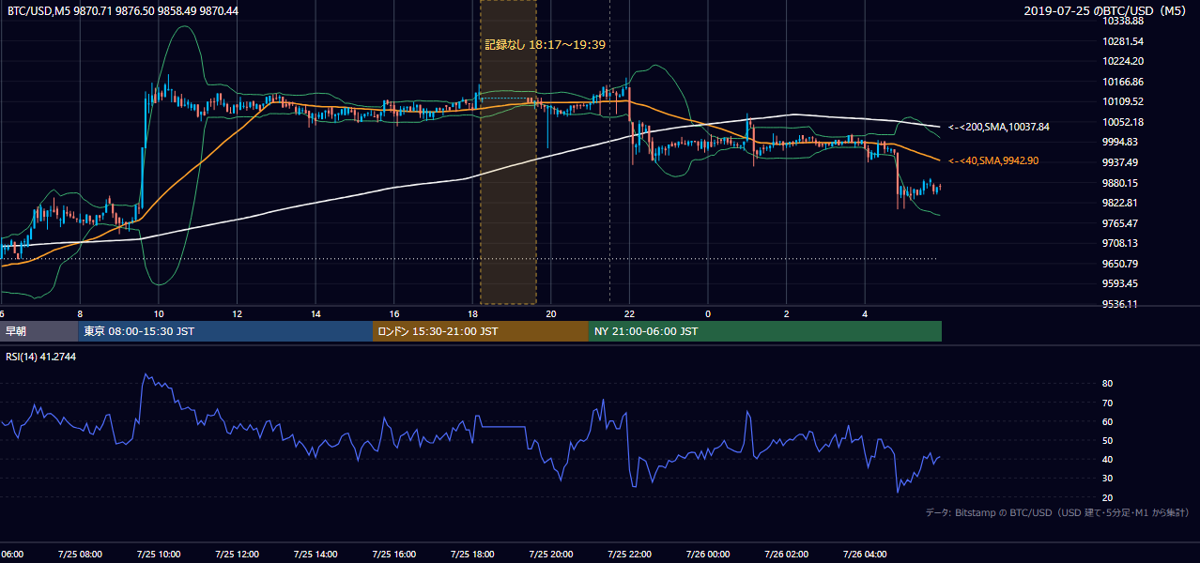Click the price axis value 10166.86
1200x563 pixels.
[1124, 82]
